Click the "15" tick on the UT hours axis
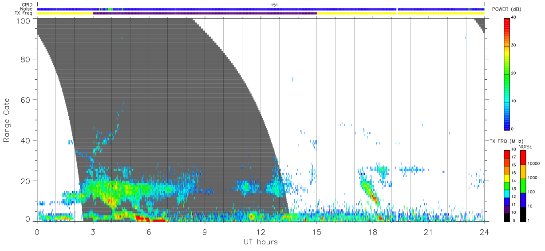 point(316,232)
